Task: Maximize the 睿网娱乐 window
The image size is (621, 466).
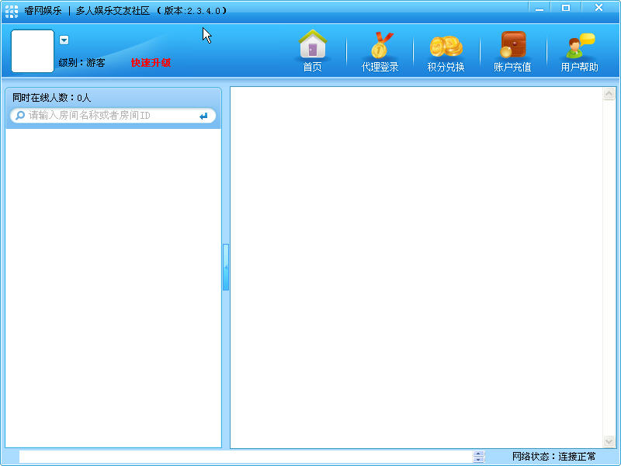Action: pyautogui.click(x=566, y=8)
